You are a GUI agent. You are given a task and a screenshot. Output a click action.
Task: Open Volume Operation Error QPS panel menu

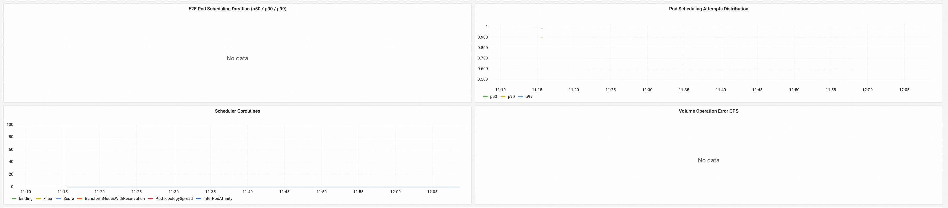[708, 111]
